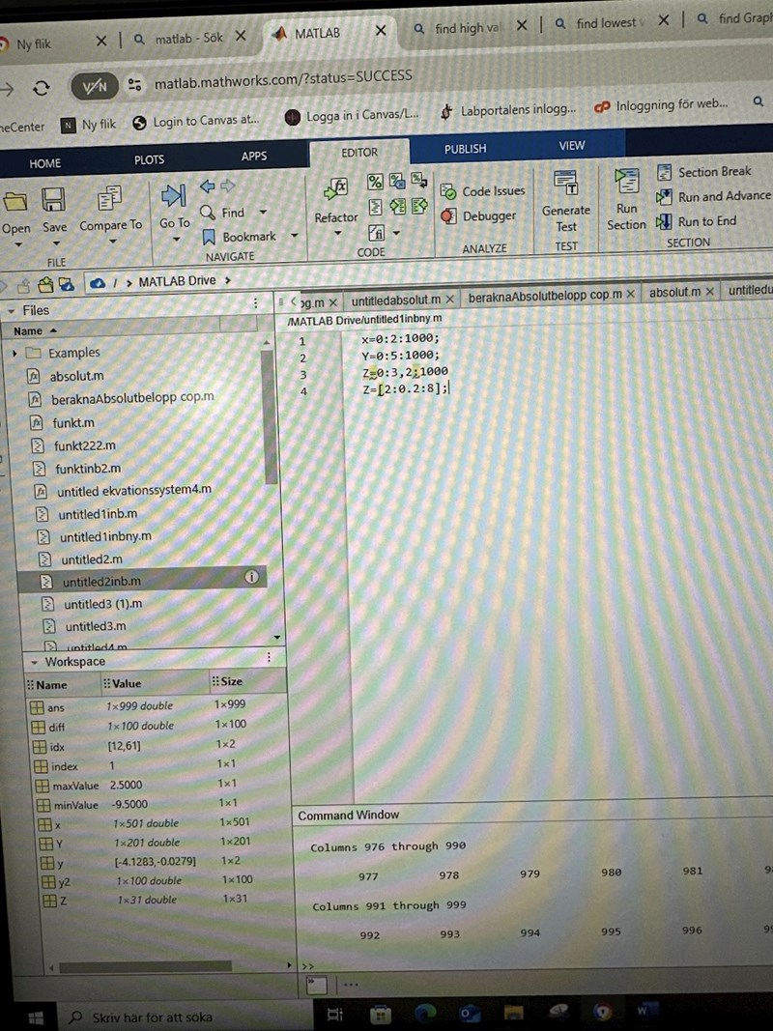
Task: Open funkt222.m in the Files list
Action: click(x=84, y=445)
